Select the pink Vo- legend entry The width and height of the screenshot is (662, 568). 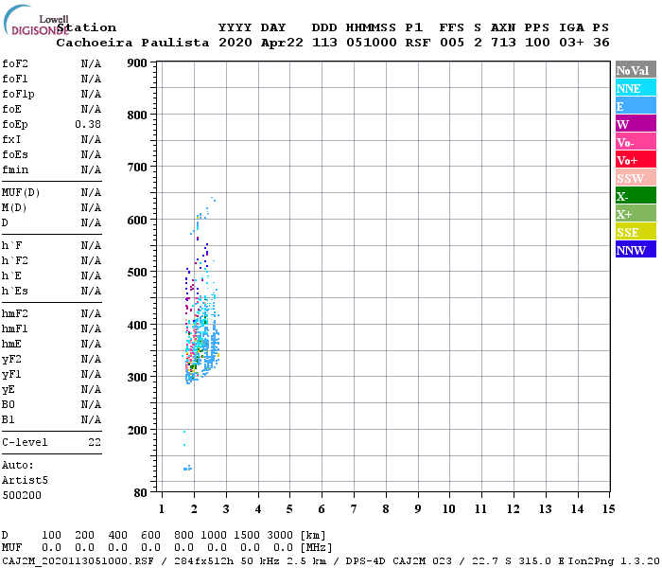tap(636, 142)
